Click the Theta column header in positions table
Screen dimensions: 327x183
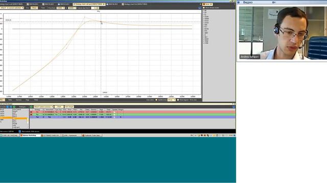coord(108,110)
